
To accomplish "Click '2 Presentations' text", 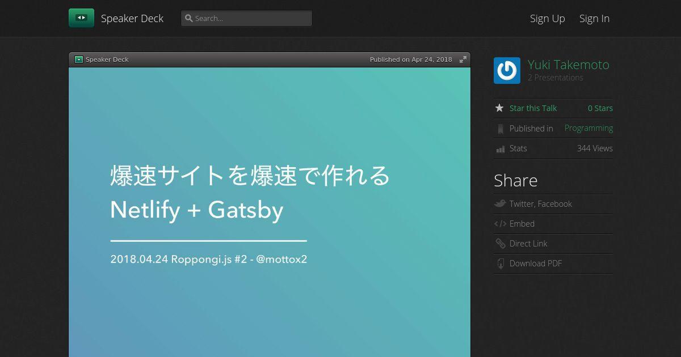I will [x=555, y=78].
